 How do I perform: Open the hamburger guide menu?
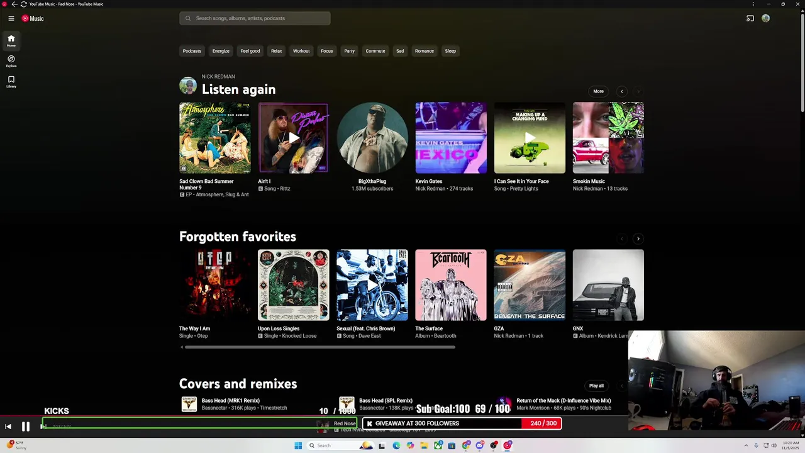coord(11,18)
